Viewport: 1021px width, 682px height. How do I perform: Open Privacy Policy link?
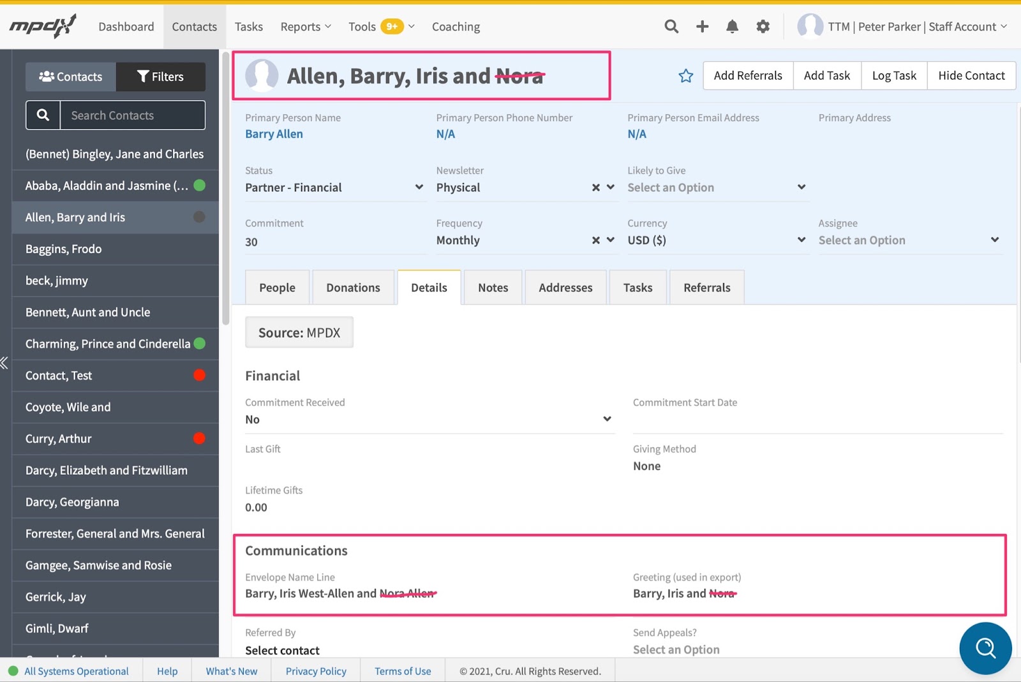(x=316, y=671)
